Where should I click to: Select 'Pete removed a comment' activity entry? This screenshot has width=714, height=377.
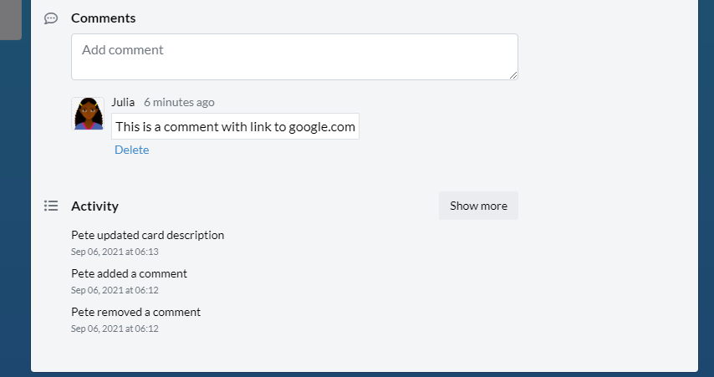135,312
